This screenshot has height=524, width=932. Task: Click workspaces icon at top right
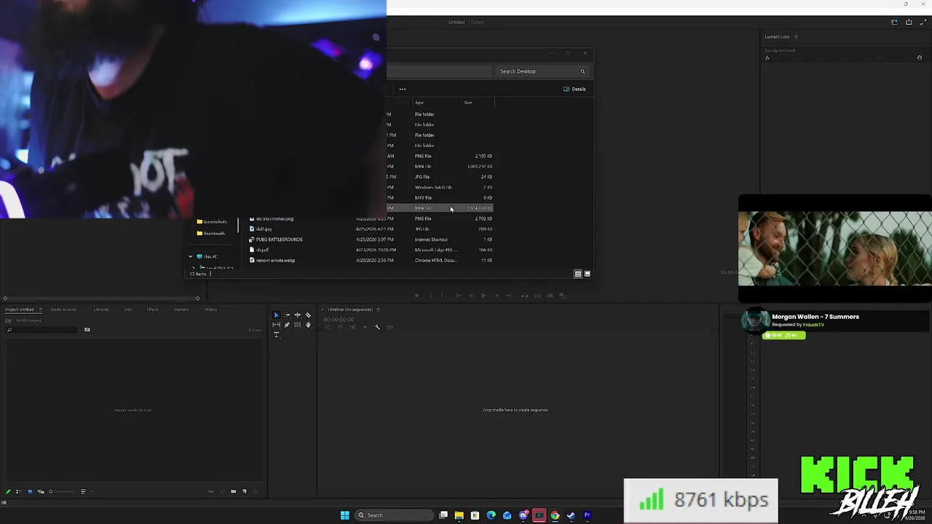[894, 22]
